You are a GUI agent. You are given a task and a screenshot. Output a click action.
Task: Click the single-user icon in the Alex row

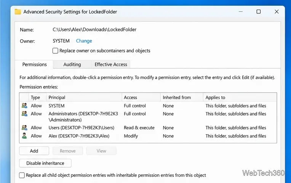[x=24, y=136]
